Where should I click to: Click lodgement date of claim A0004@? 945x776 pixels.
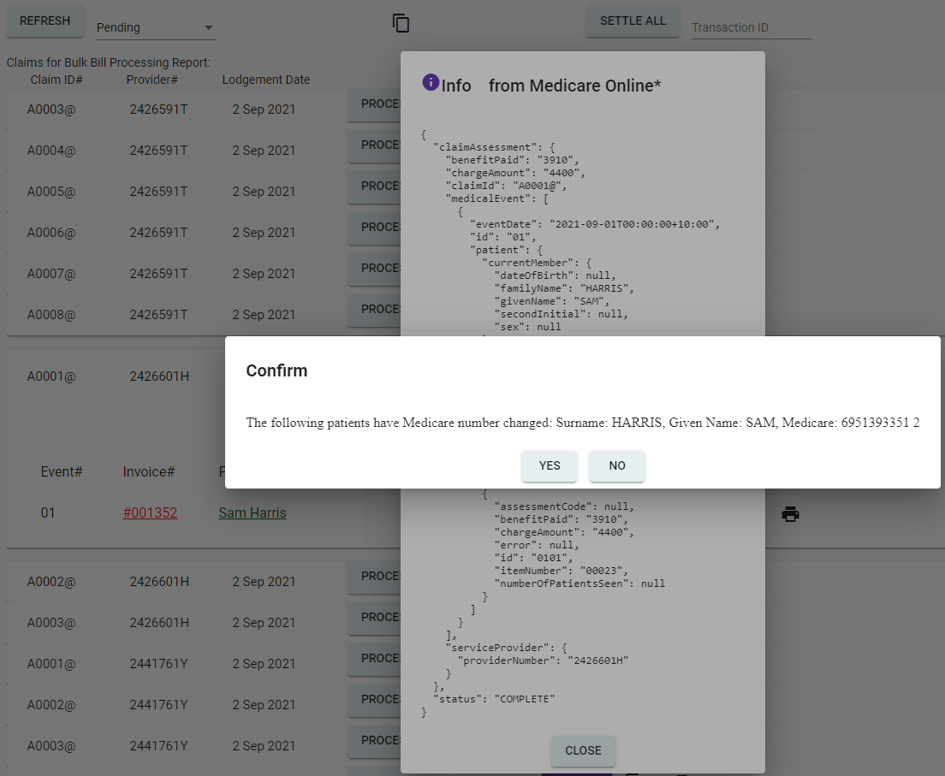tap(264, 151)
